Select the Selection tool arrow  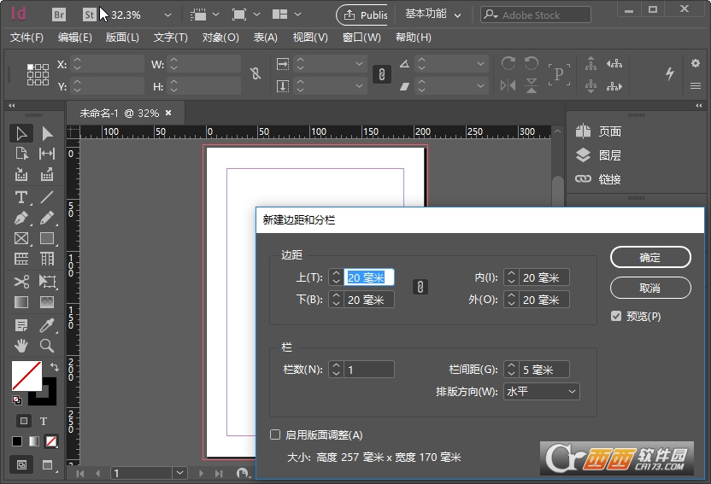[x=21, y=133]
